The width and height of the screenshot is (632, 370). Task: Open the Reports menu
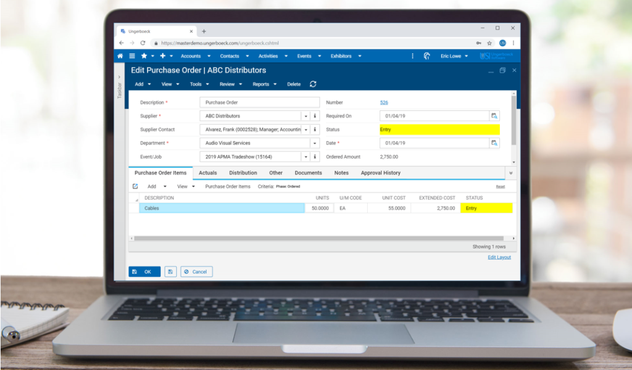tap(264, 84)
